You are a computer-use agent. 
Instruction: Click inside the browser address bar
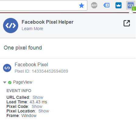click(x=39, y=5)
